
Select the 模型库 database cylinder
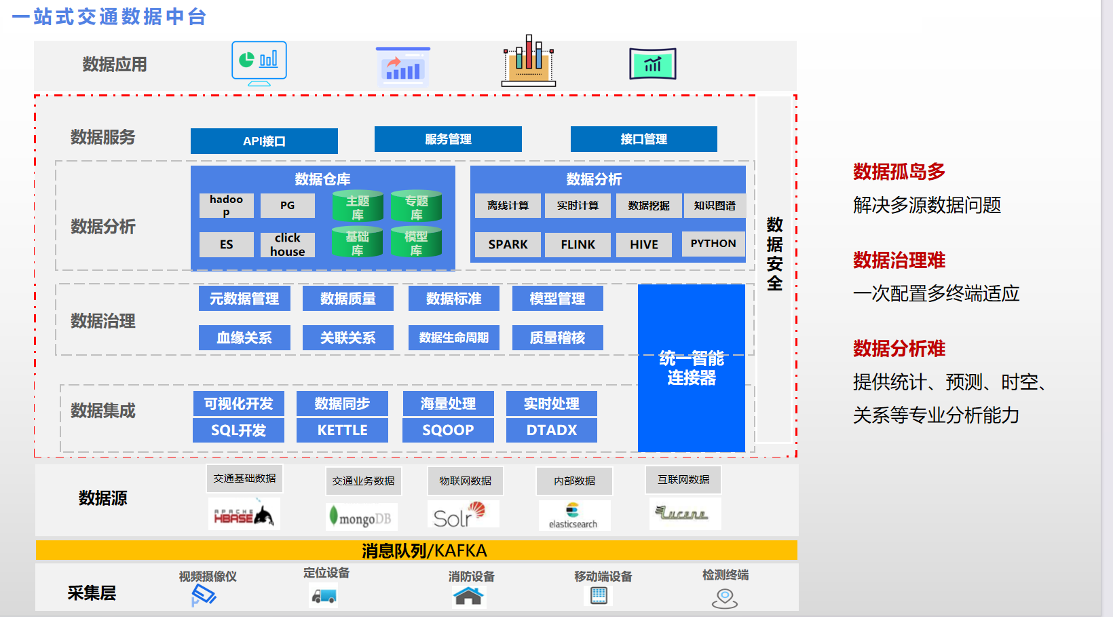pyautogui.click(x=416, y=242)
